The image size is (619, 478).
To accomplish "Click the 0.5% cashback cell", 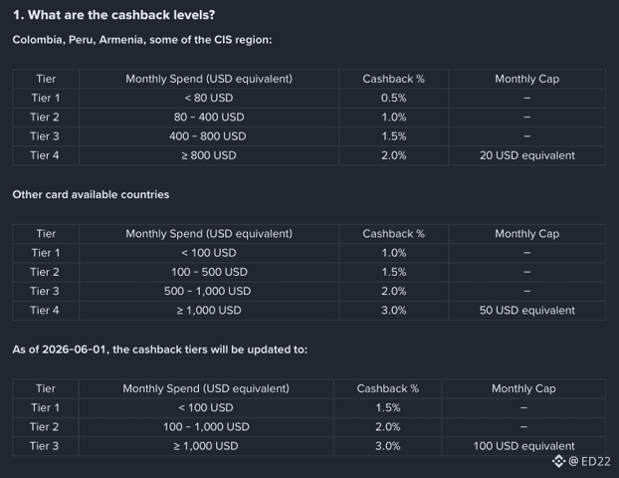I will pos(393,98).
